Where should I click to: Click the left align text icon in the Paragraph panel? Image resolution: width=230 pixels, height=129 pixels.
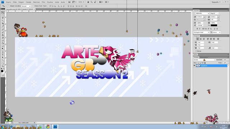(x=198, y=39)
